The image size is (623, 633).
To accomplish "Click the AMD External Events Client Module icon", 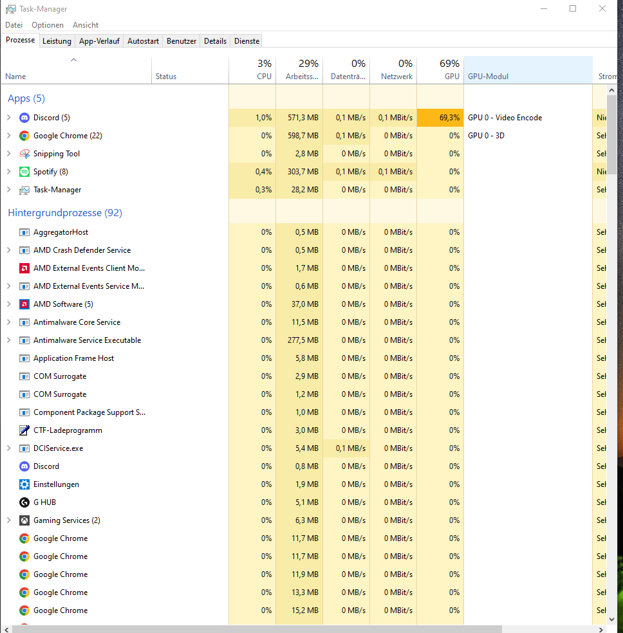I will pos(24,268).
